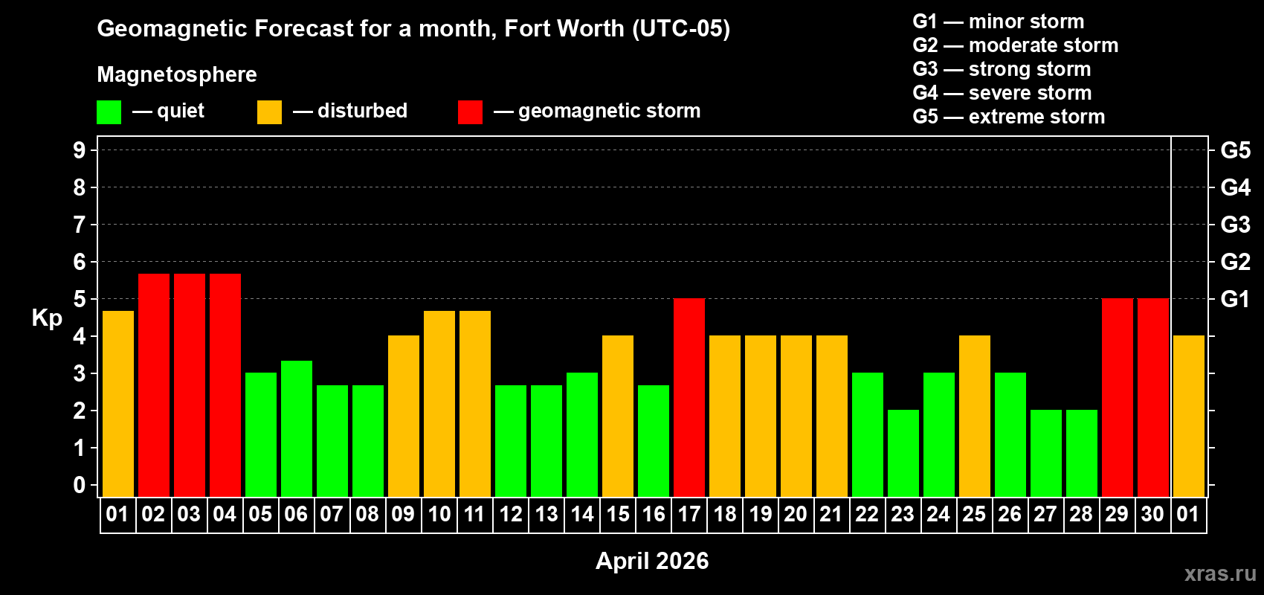Click the red bar for day 30

click(x=1153, y=398)
